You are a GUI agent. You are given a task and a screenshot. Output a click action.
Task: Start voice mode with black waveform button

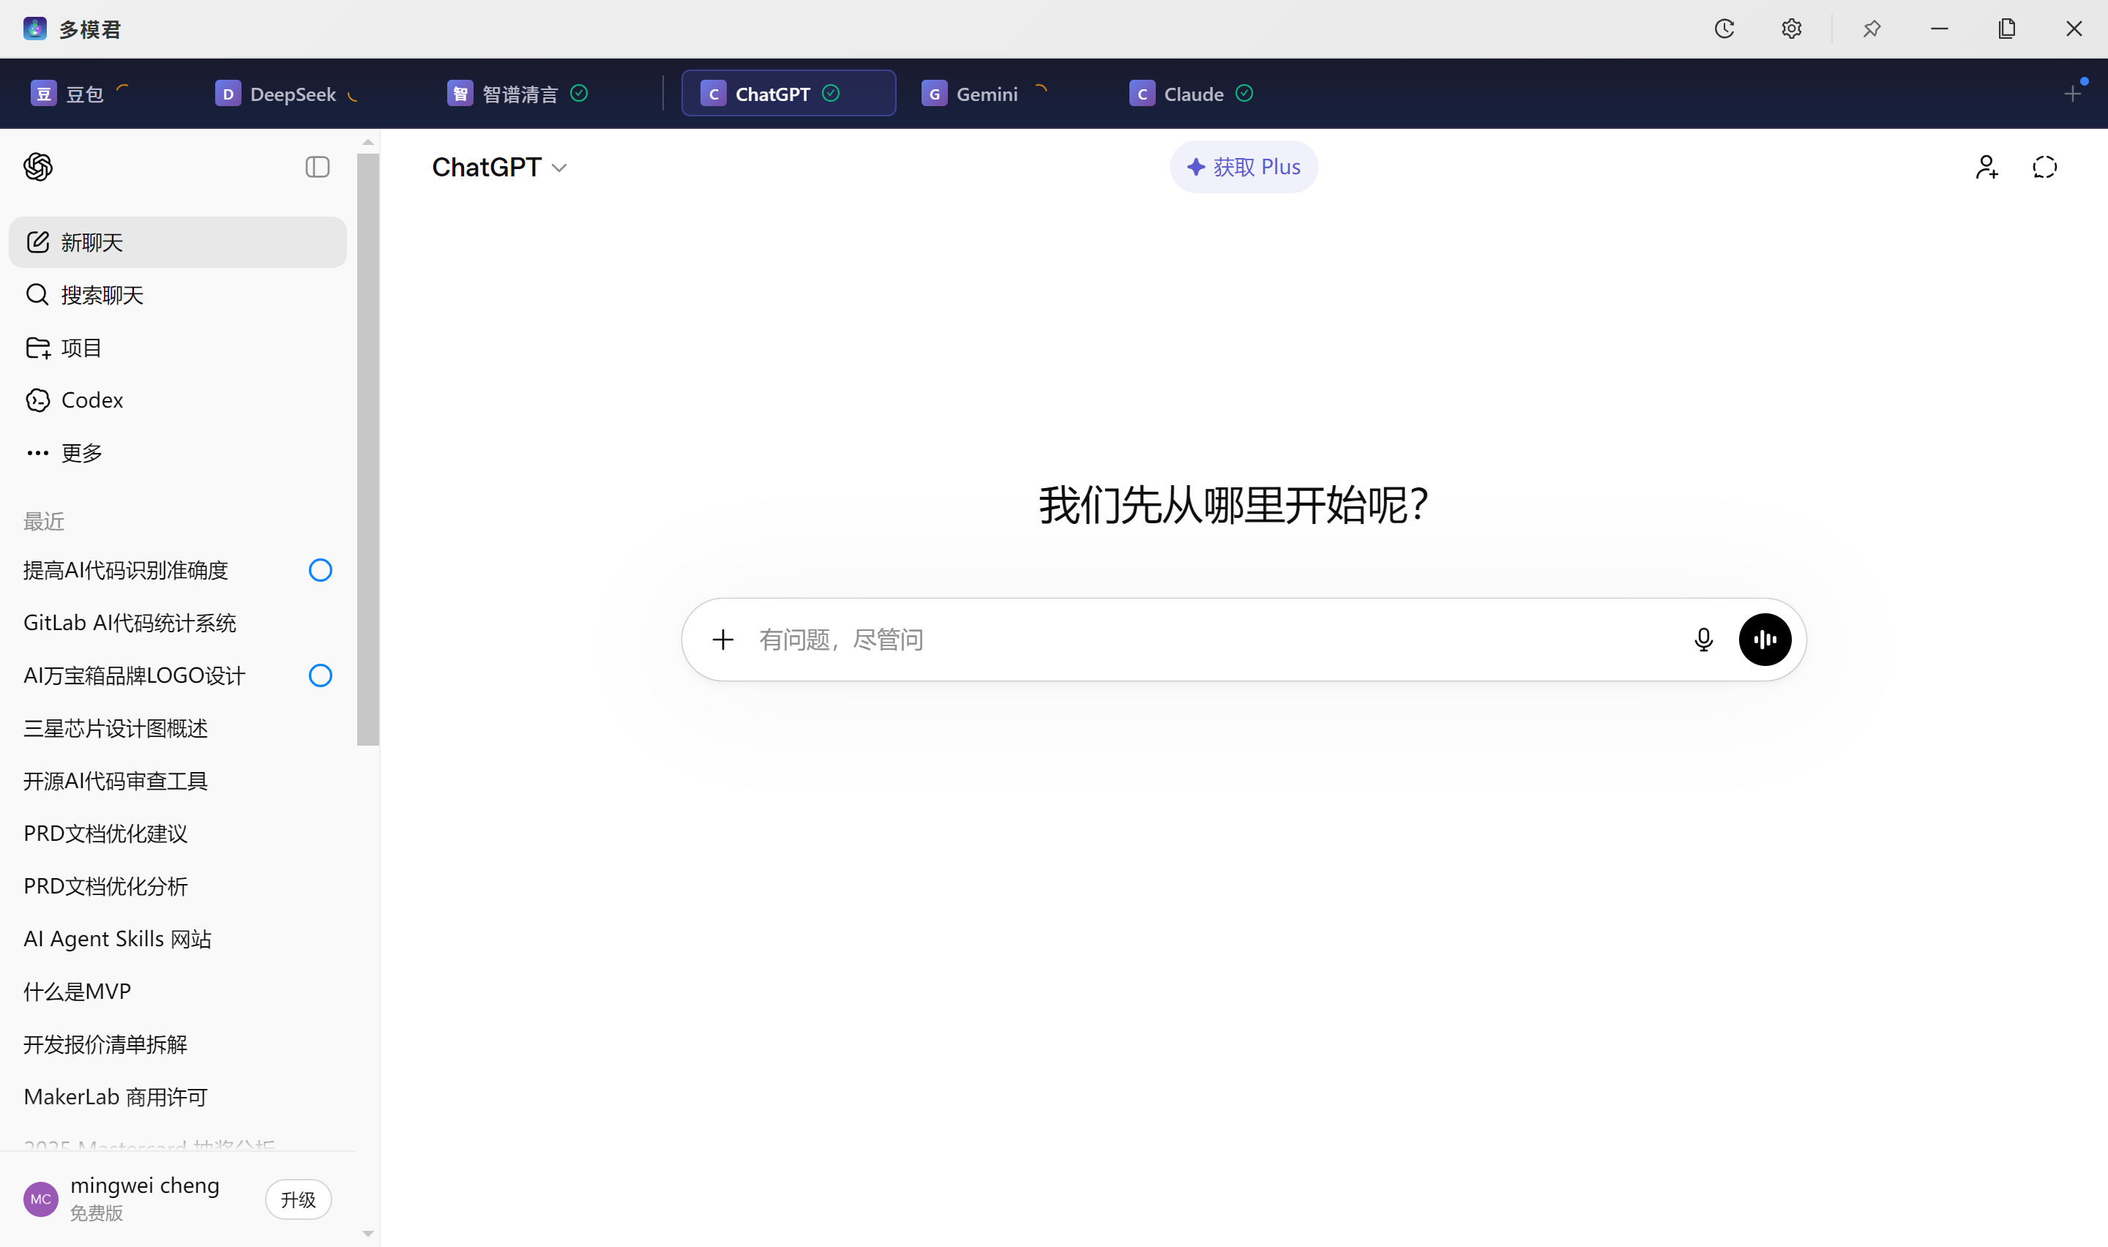tap(1765, 640)
